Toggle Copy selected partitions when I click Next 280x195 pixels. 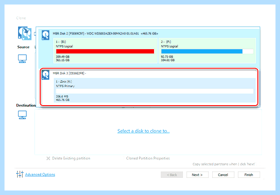258,164
